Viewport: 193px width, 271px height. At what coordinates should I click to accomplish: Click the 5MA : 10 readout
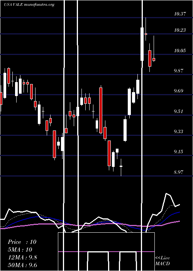tap(20, 249)
